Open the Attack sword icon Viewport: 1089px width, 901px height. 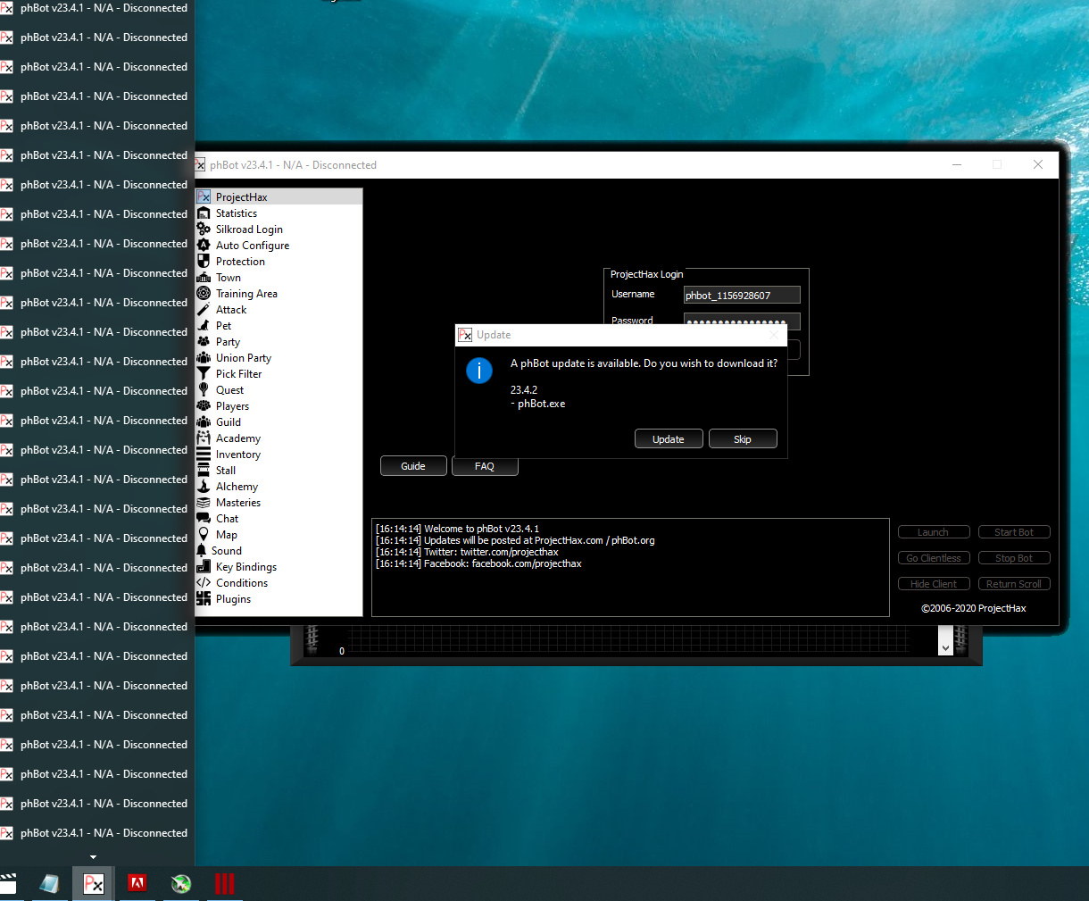pyautogui.click(x=204, y=310)
